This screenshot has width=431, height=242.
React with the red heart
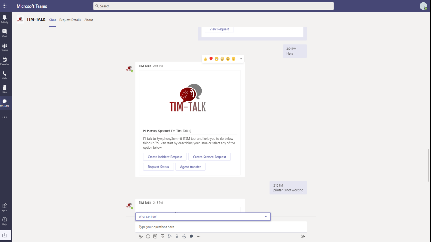point(211,59)
